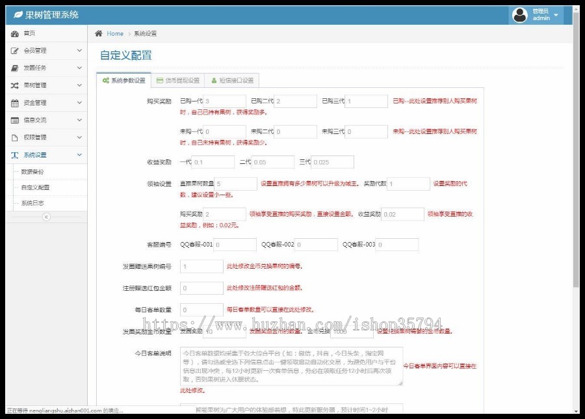This screenshot has width=585, height=419.
Task: Click the 系统设置 T icon in sidebar
Action: 14,155
